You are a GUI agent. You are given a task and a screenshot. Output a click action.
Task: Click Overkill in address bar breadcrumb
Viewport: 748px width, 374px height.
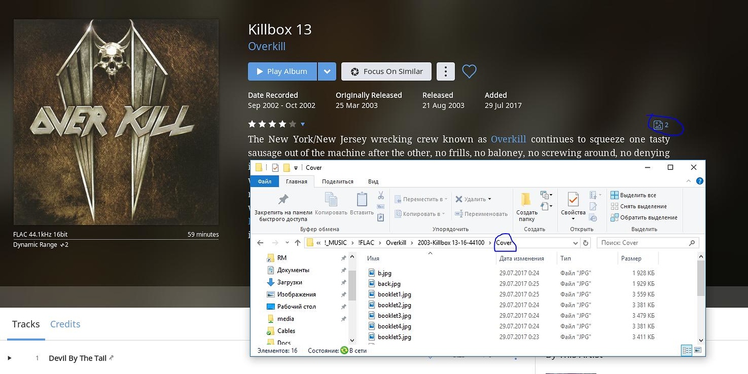click(x=396, y=243)
